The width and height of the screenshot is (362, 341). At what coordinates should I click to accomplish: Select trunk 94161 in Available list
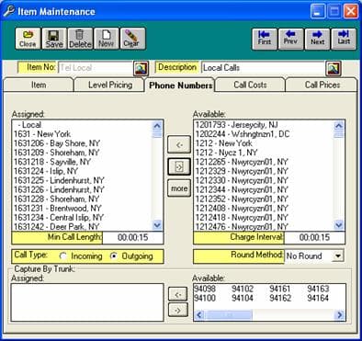(280, 289)
